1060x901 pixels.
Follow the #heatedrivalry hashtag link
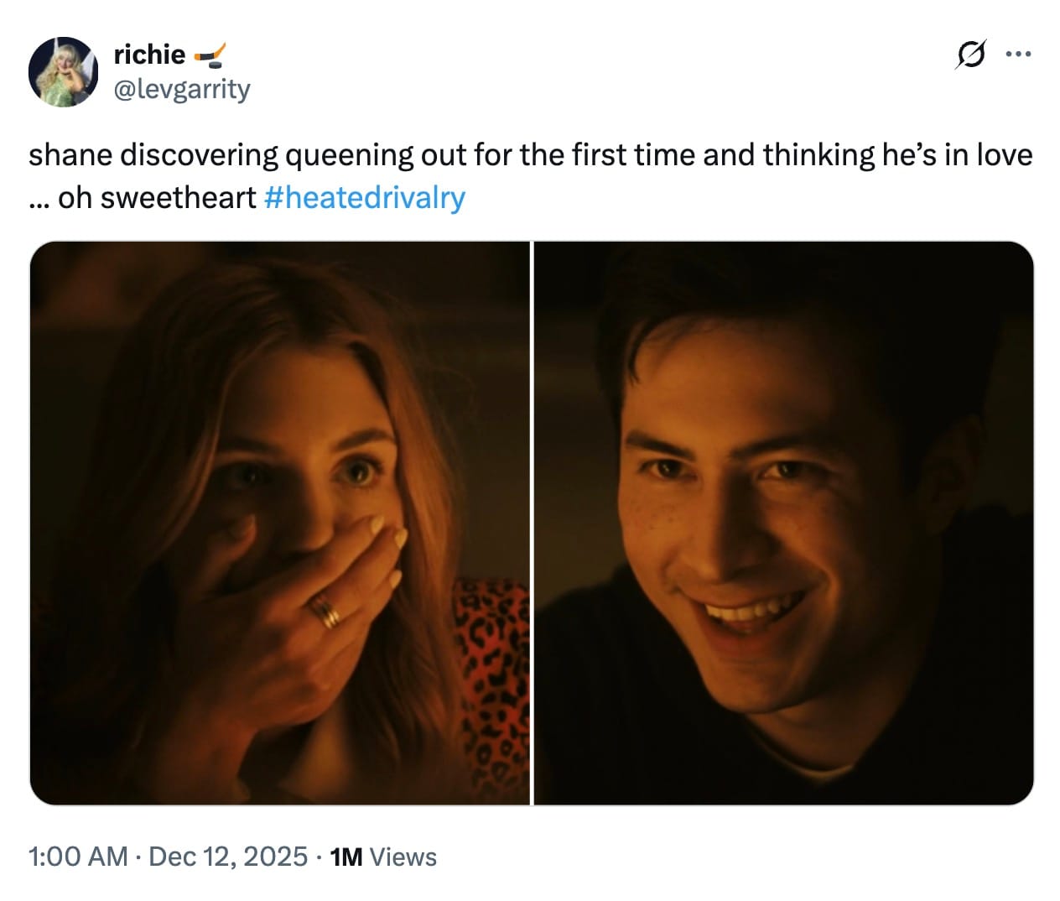point(364,197)
